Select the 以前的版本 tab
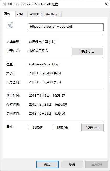The width and height of the screenshot is (110, 171). tap(53, 14)
